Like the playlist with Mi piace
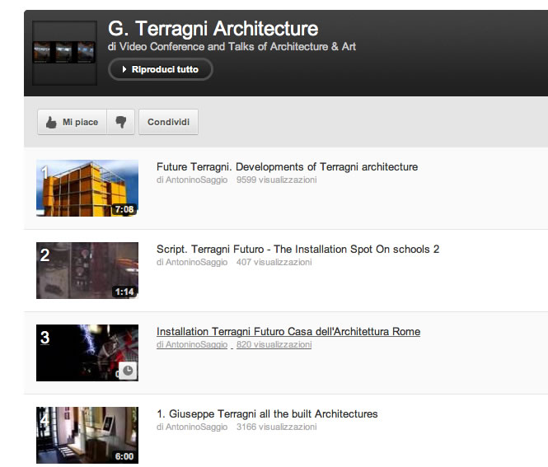Image resolution: width=548 pixels, height=467 pixels. pos(72,122)
